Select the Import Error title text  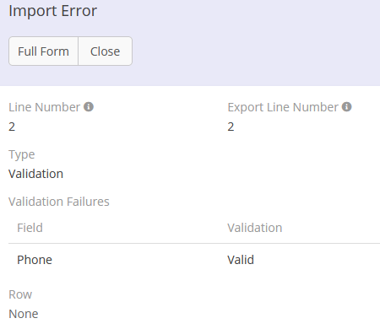pos(53,11)
